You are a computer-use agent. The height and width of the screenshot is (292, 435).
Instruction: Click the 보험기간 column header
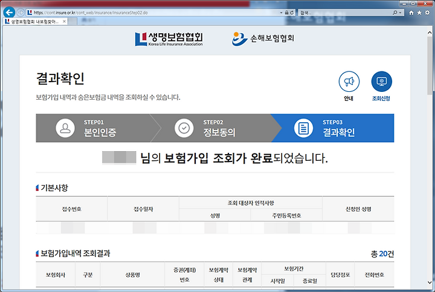[x=294, y=268]
